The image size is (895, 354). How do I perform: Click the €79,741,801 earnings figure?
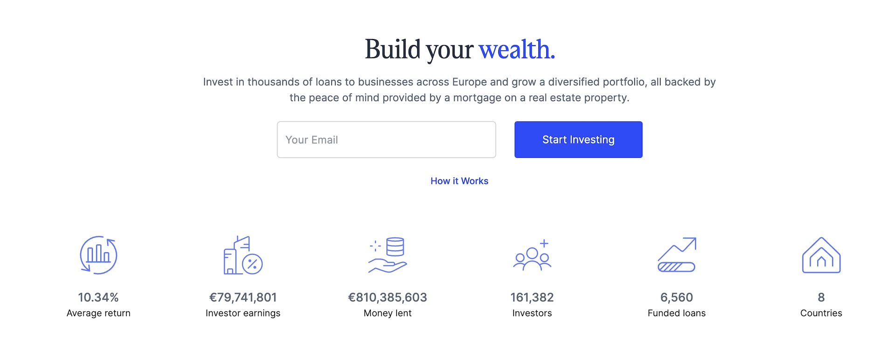click(x=243, y=297)
